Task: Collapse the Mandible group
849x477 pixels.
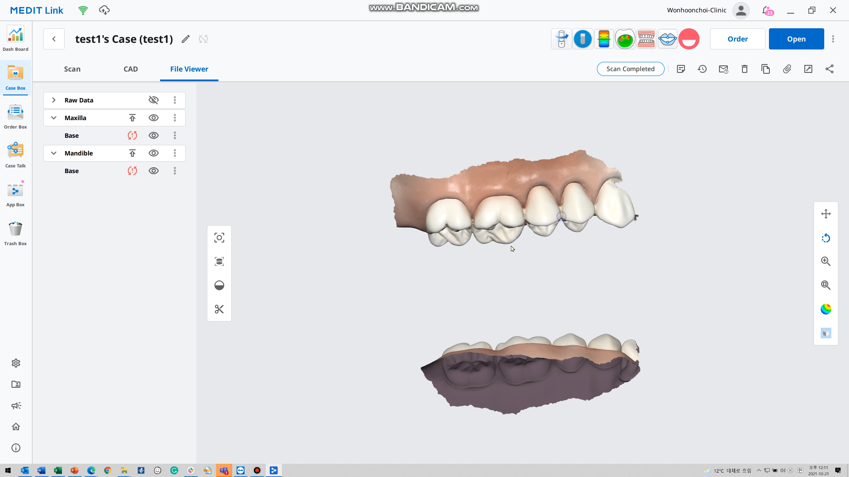Action: (54, 153)
